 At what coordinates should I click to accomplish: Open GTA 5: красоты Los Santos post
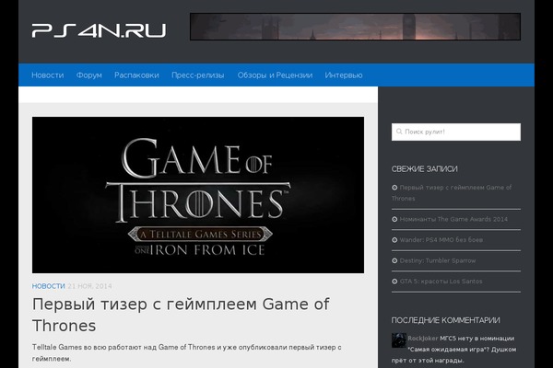(x=441, y=281)
